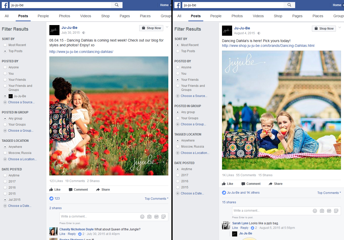Click Shop Now on July 30 post
The width and height of the screenshot is (344, 240).
[151, 28]
